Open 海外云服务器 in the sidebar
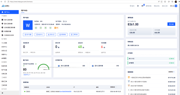This screenshot has width=180, height=95. 8,20
